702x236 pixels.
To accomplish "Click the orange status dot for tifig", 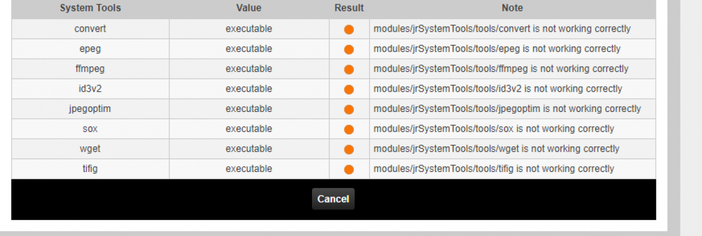I will [x=349, y=169].
